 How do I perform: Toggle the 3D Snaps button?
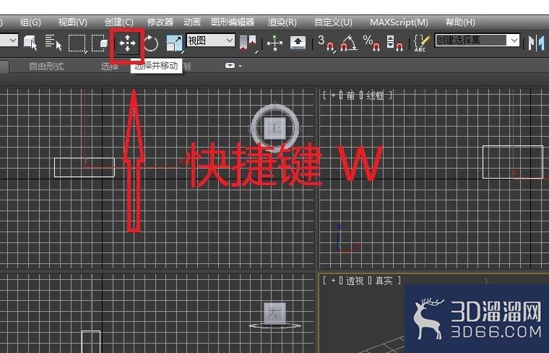tap(326, 43)
